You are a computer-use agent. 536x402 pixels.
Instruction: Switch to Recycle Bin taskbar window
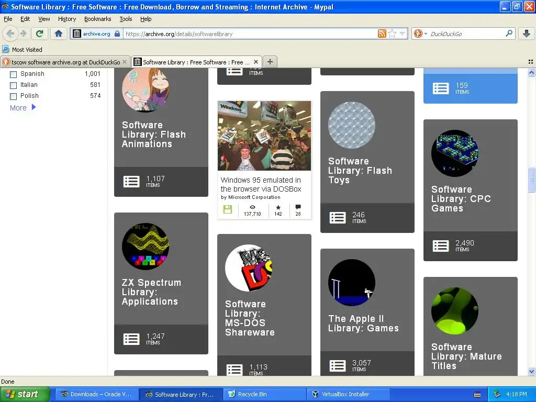264,394
